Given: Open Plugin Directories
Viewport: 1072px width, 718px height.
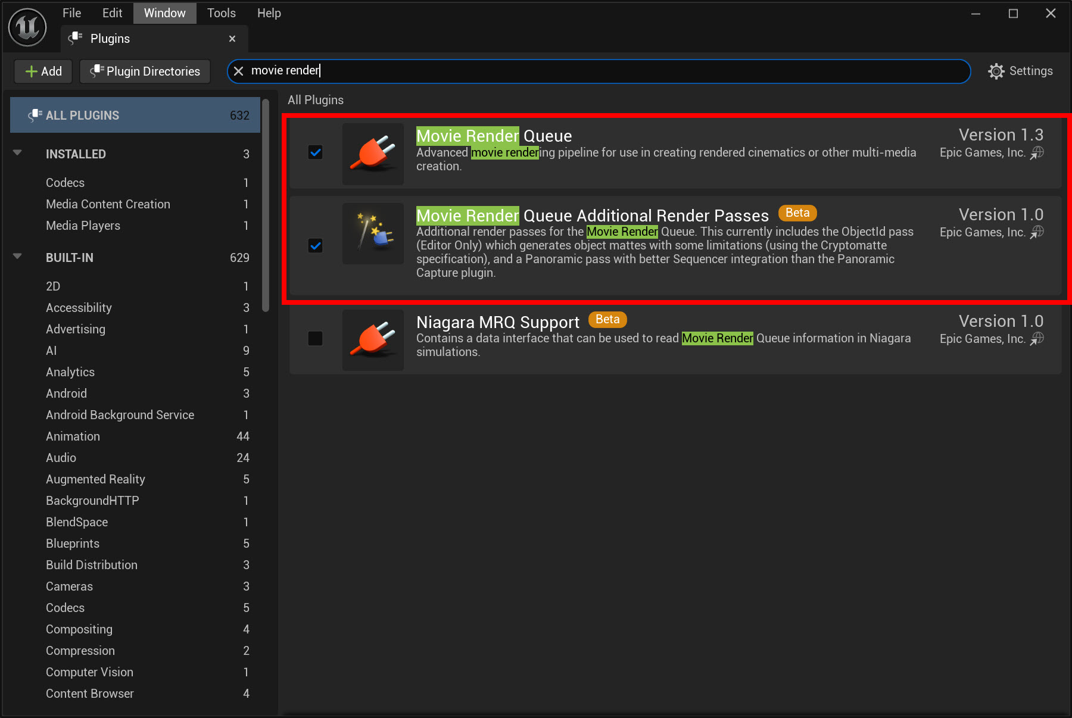Looking at the screenshot, I should [145, 71].
